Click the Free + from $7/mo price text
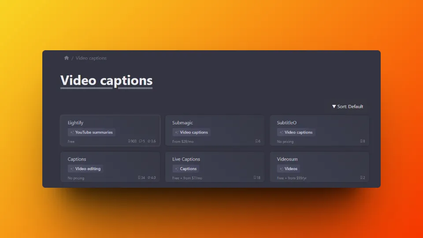 pyautogui.click(x=187, y=178)
